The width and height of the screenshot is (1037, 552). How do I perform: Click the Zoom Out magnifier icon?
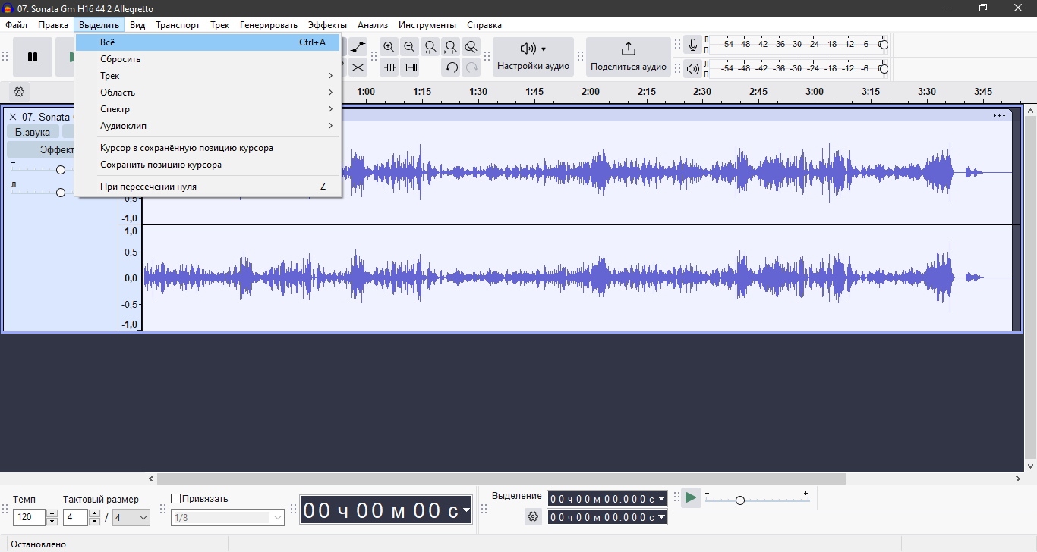point(410,47)
